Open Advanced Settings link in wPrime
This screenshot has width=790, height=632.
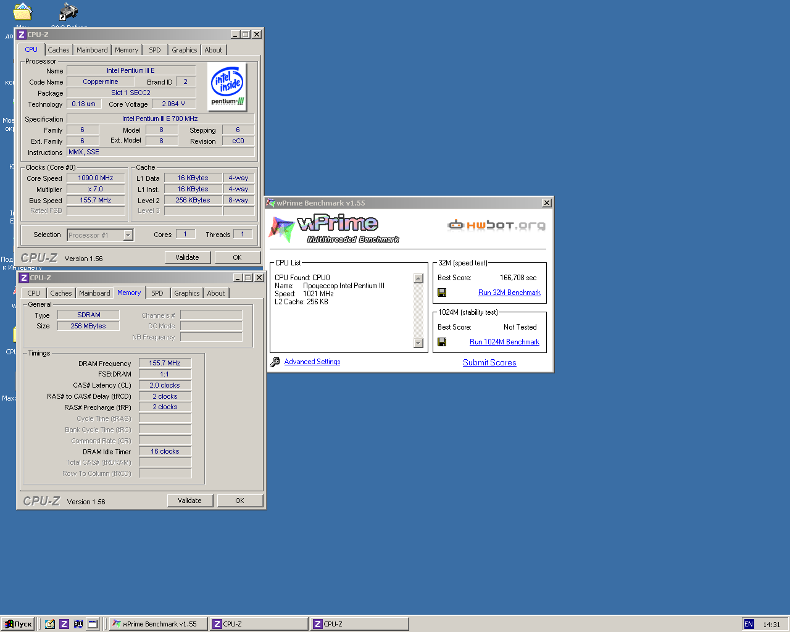[x=312, y=362]
